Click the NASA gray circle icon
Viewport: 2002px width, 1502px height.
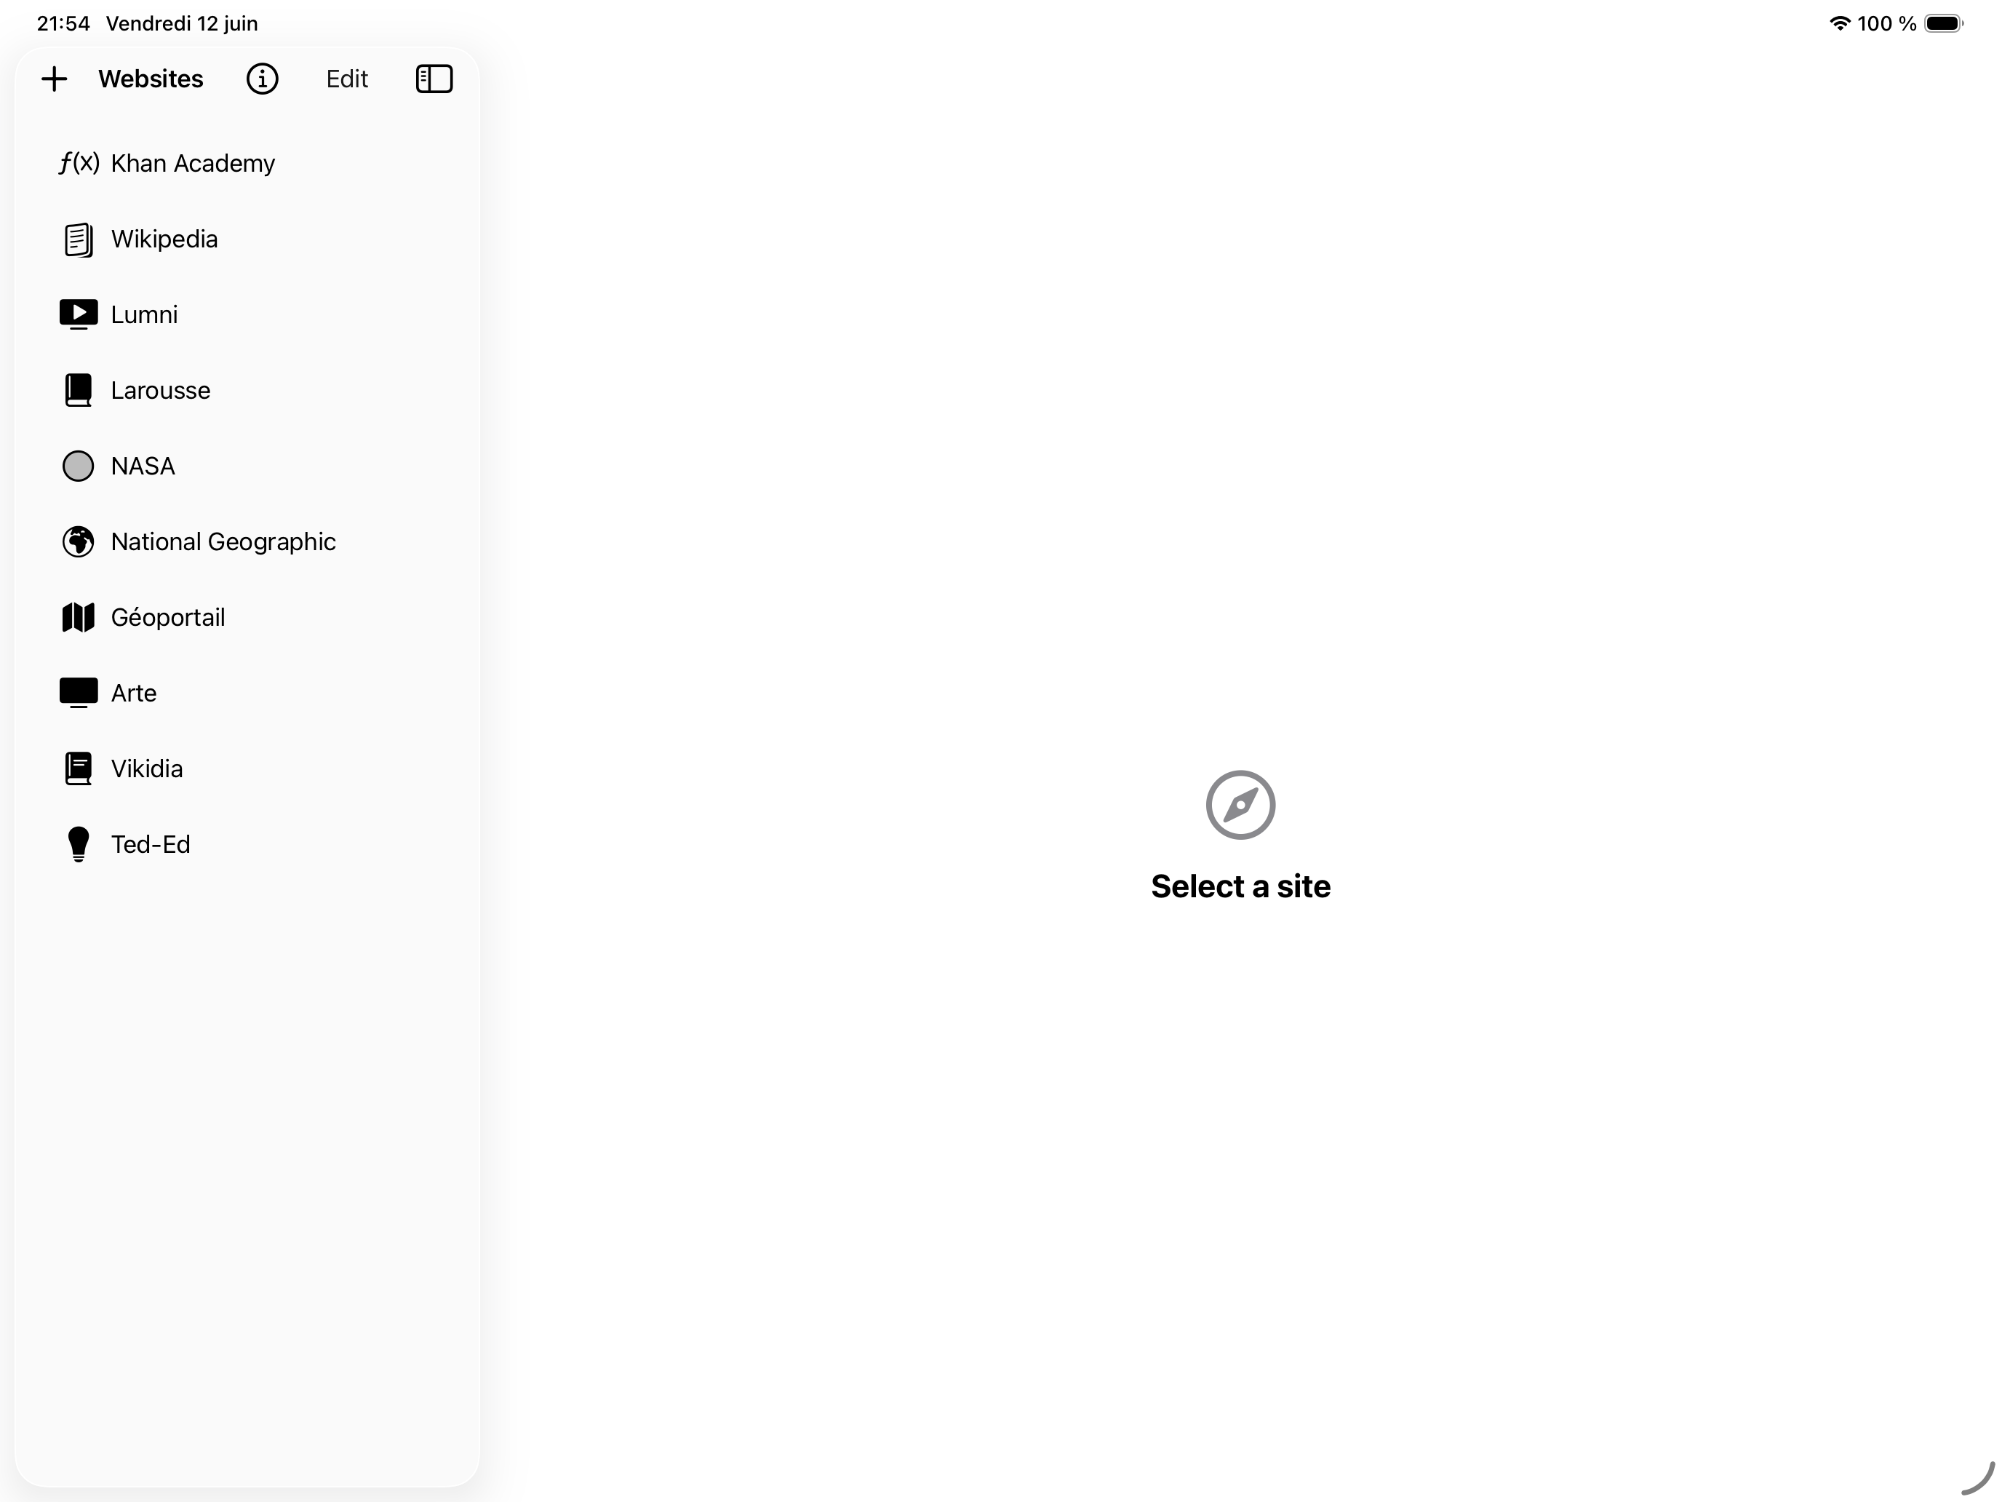pos(78,466)
